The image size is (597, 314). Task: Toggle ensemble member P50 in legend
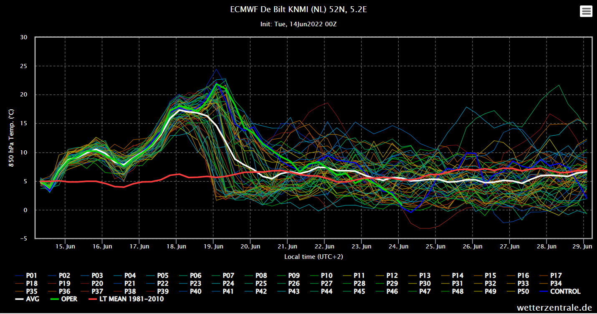point(518,291)
